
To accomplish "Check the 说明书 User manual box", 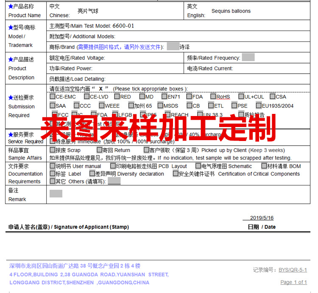I will pos(53,166).
